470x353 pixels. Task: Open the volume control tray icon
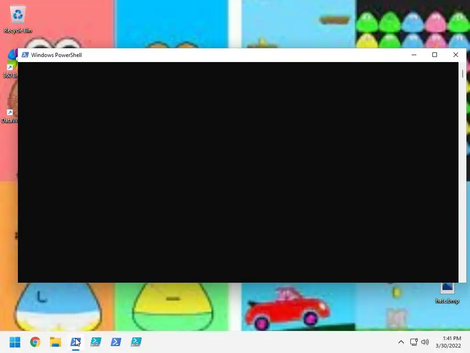click(x=425, y=342)
